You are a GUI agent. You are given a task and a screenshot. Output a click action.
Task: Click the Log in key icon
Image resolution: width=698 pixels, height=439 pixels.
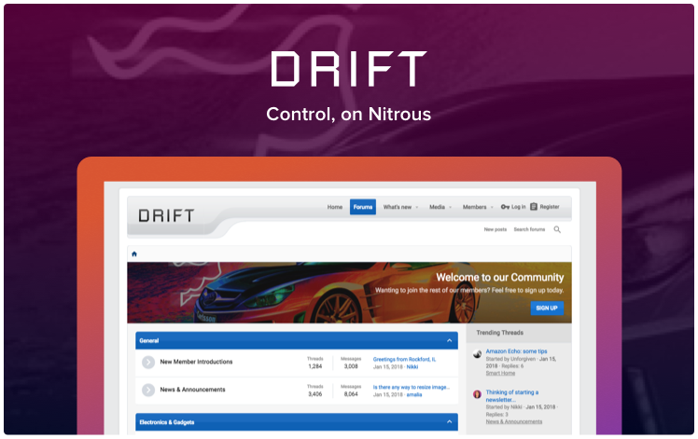point(505,207)
